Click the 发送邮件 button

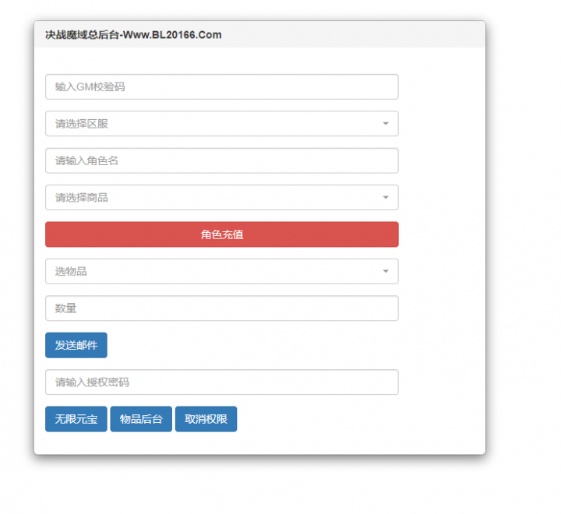[76, 345]
